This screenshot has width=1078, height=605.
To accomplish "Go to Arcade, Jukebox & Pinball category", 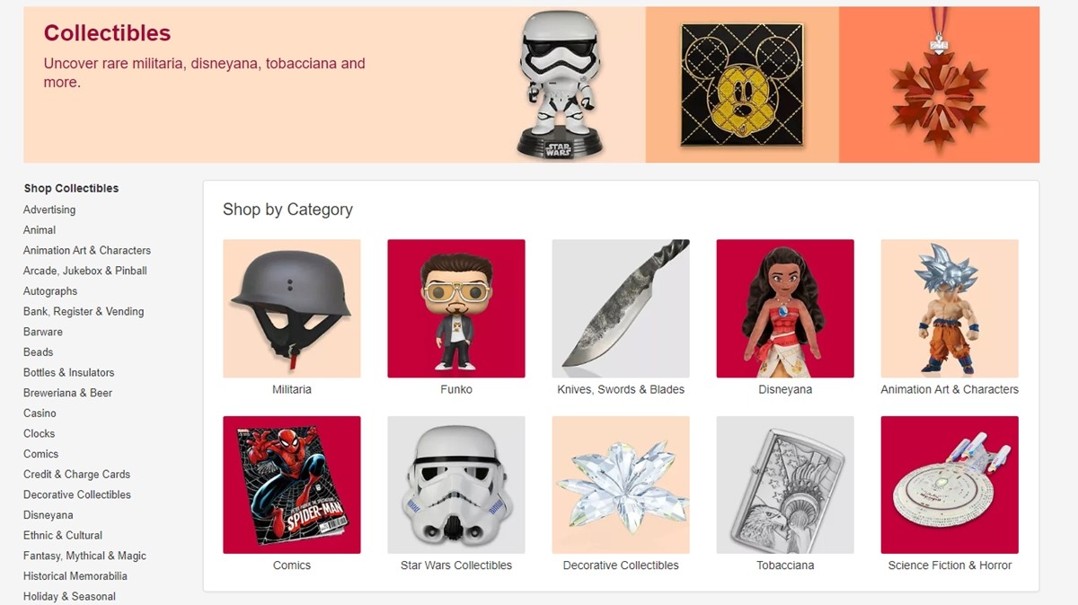I will tap(85, 271).
